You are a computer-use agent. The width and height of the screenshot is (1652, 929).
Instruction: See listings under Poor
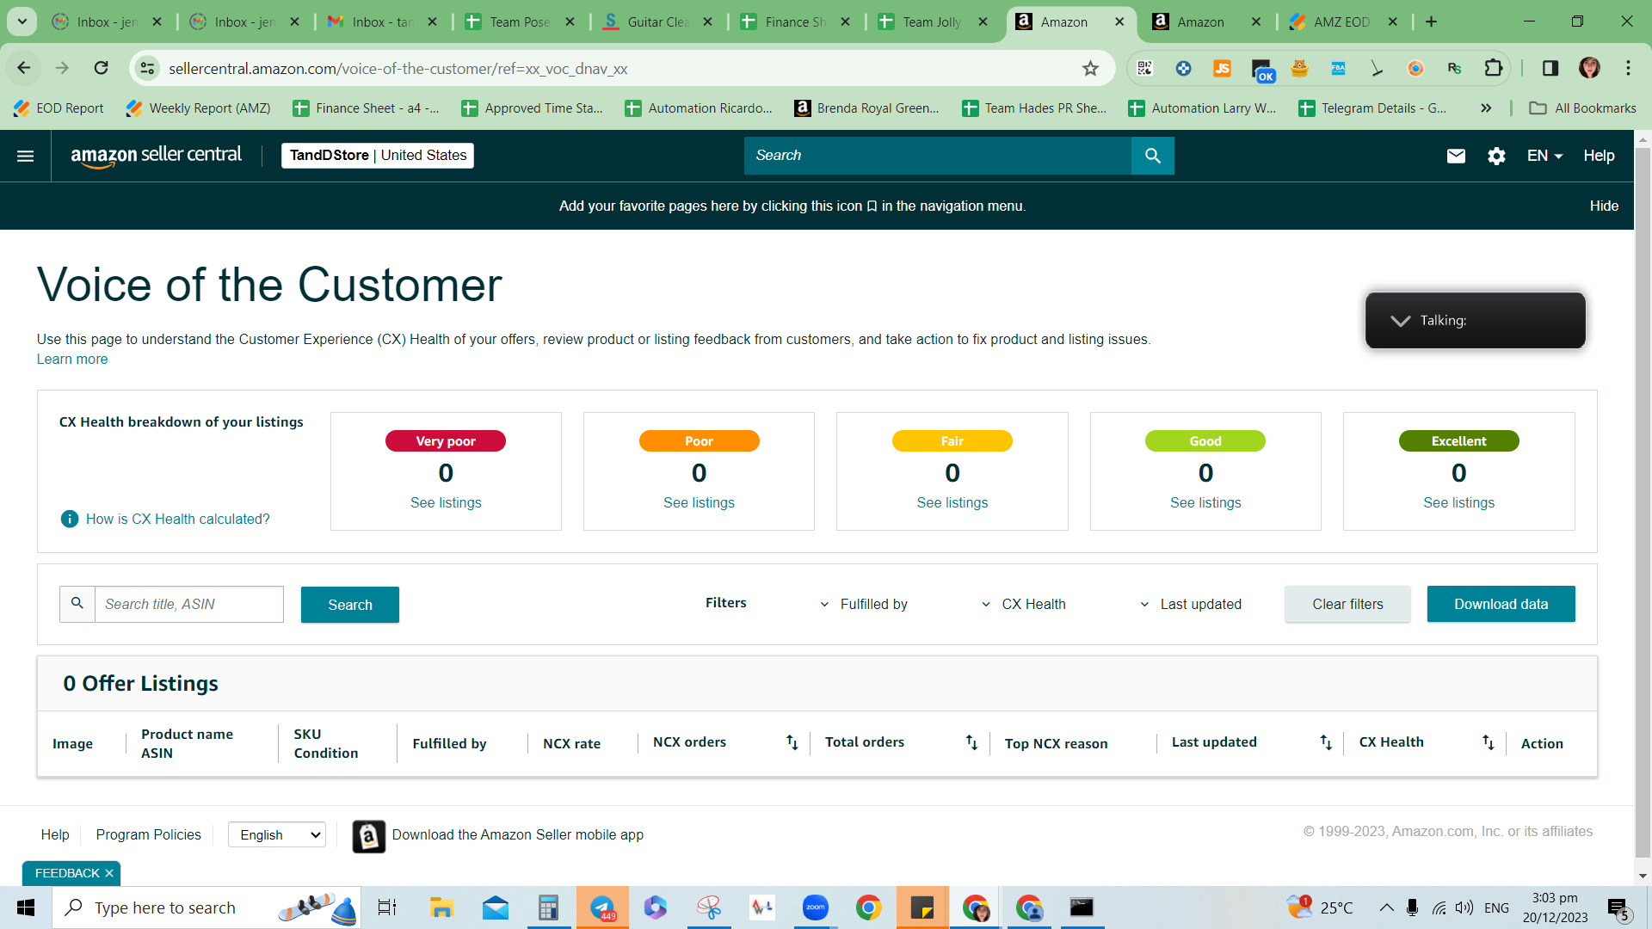pyautogui.click(x=699, y=502)
